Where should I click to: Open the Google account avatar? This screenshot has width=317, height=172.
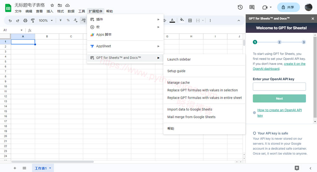(x=308, y=7)
